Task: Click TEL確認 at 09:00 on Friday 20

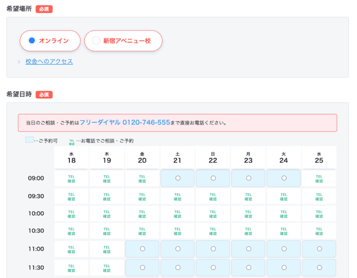Action: tap(142, 179)
